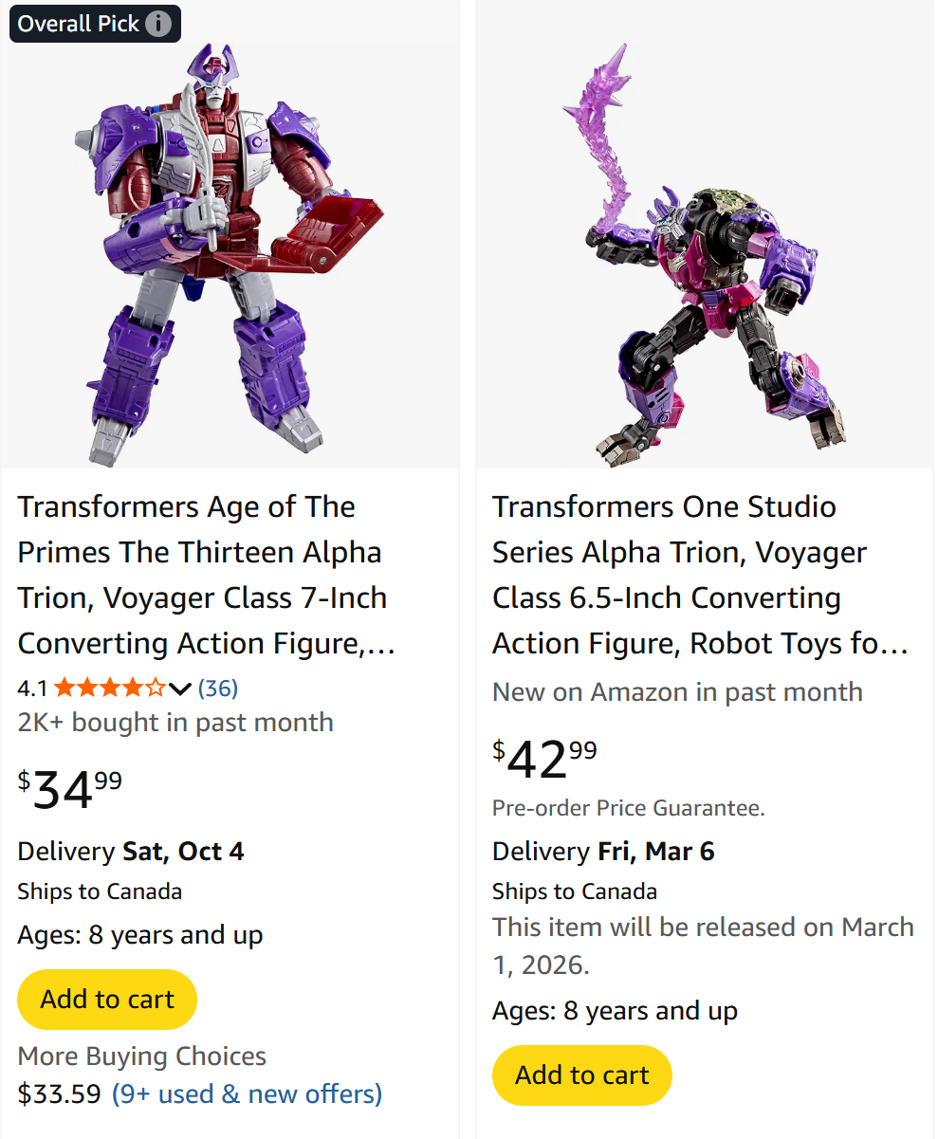
Task: Click the $34.99 price
Action: (x=70, y=790)
